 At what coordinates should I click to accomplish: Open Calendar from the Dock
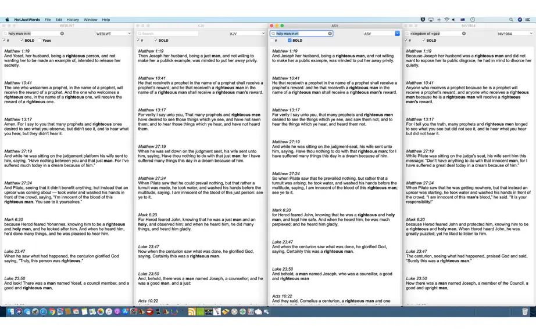[x=76, y=311]
